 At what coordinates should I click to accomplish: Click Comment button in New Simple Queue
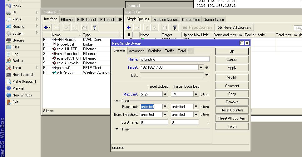coord(232,86)
